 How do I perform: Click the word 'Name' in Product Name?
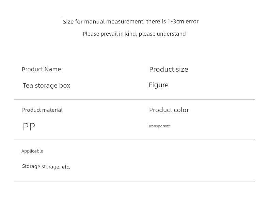52,69
